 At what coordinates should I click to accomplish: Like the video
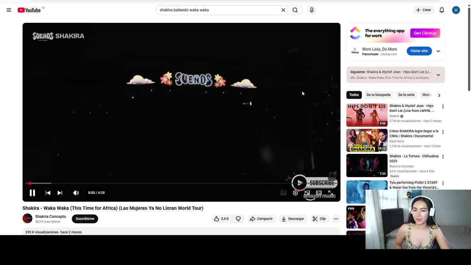pyautogui.click(x=221, y=219)
